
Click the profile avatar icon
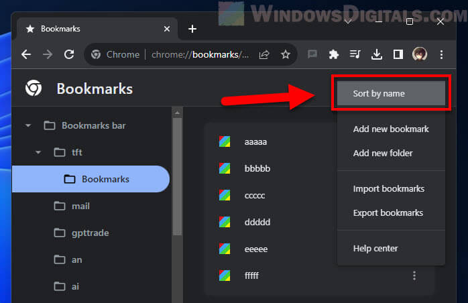click(x=420, y=55)
